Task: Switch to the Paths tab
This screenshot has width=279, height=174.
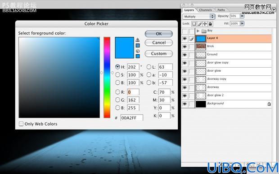Action: click(x=221, y=10)
